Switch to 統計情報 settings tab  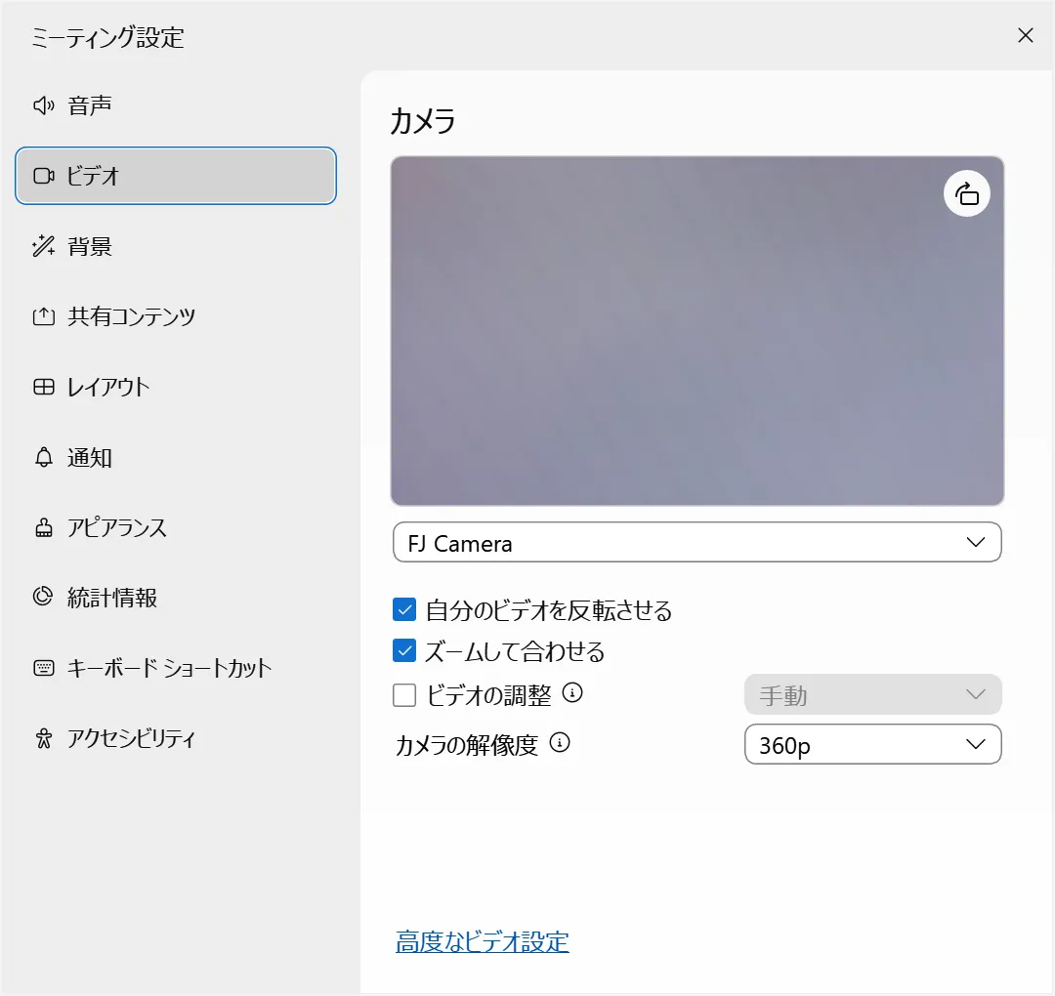[x=111, y=598]
